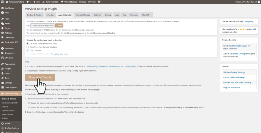Viewport: 261px width, 133px height.
Task: Open Tools wrench icon in sidebar
Action: (3, 78)
